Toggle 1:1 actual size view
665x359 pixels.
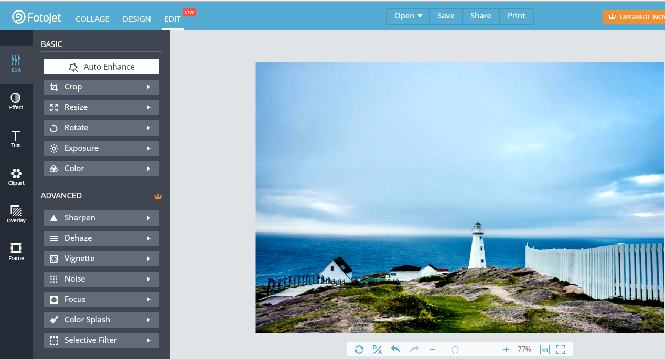click(544, 350)
